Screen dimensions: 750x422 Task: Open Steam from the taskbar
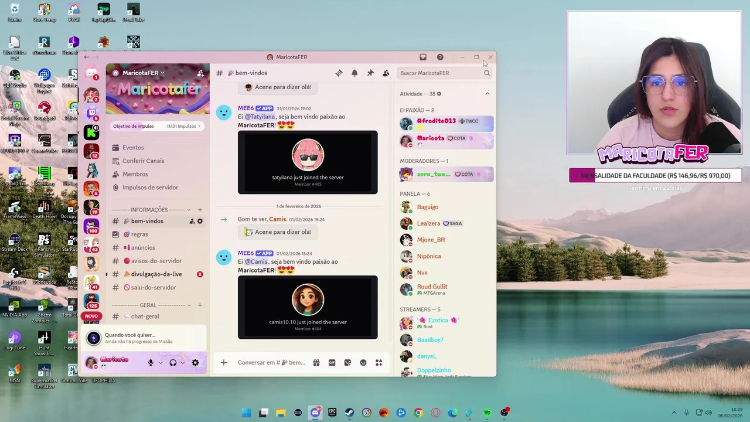[349, 413]
